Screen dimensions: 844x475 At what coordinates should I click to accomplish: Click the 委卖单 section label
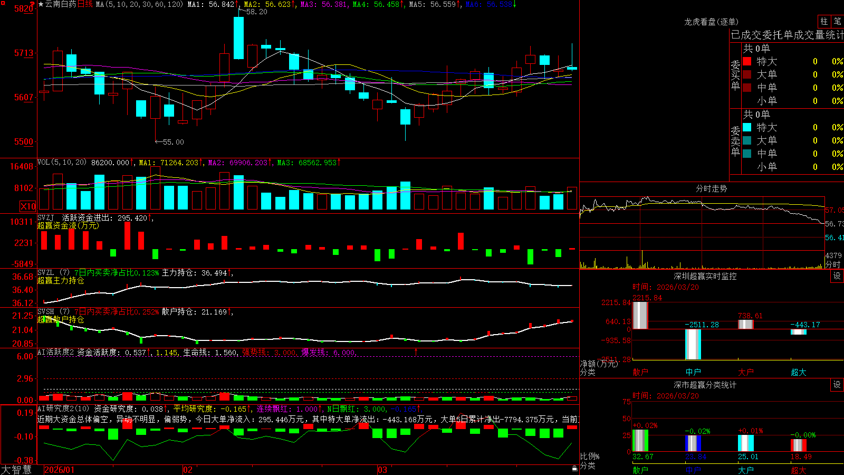point(735,140)
